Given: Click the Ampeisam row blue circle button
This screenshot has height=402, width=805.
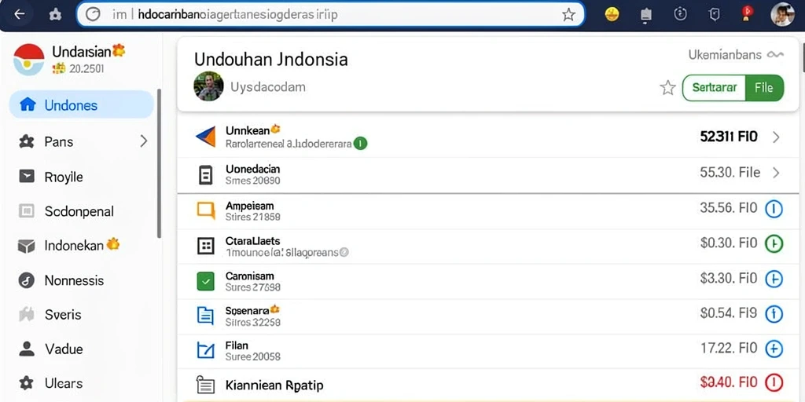Looking at the screenshot, I should [x=774, y=209].
